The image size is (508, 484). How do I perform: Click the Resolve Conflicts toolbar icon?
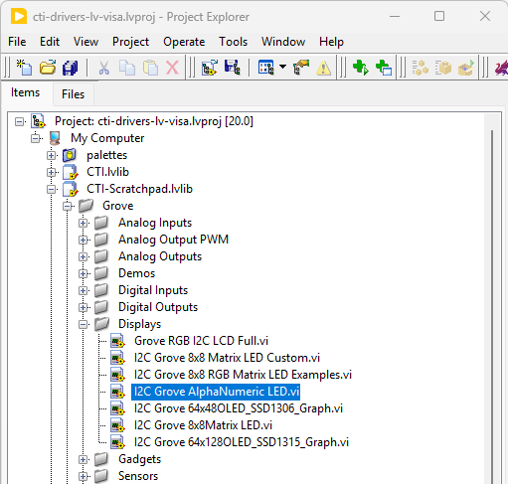coord(301,68)
